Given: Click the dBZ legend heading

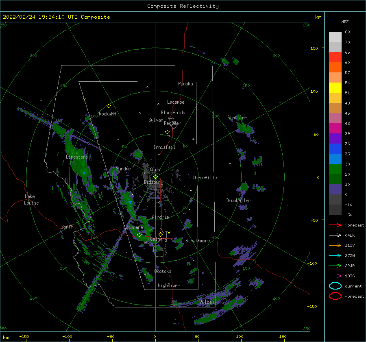Looking at the screenshot, I should click(345, 22).
